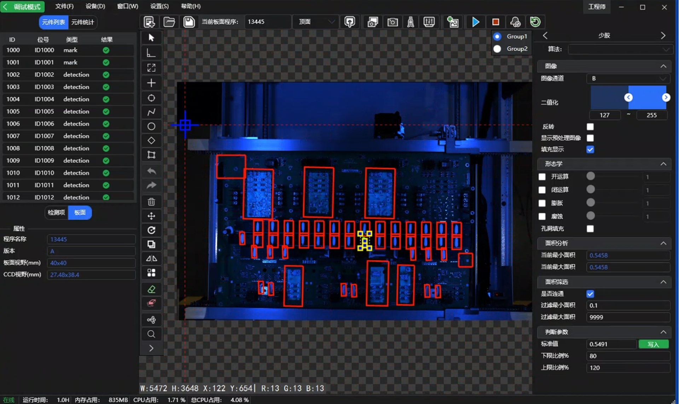Switch to the 元件统计 tab
Screen dimensions: 679x404
point(82,22)
